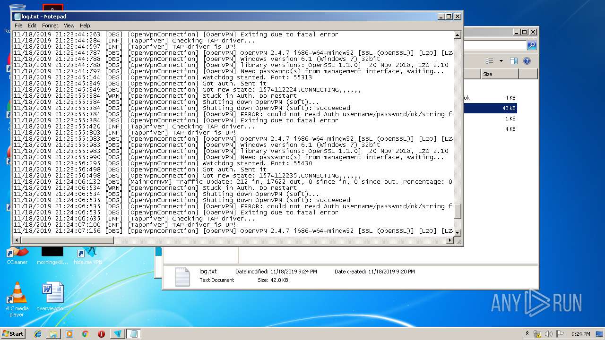
Task: Click Notepad vertical scrollbar up arrow
Action: (457, 35)
